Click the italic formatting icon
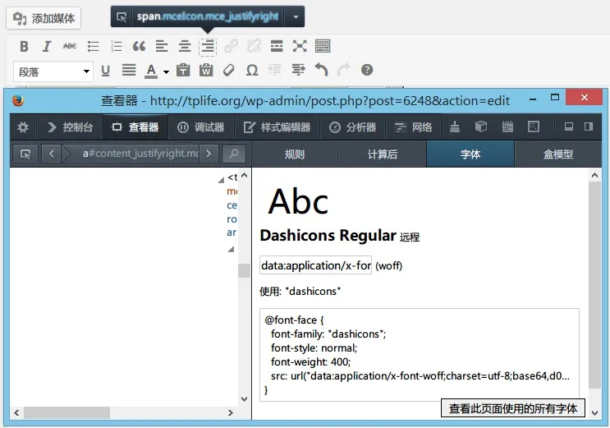Screen dimensions: 610x428 (47, 47)
